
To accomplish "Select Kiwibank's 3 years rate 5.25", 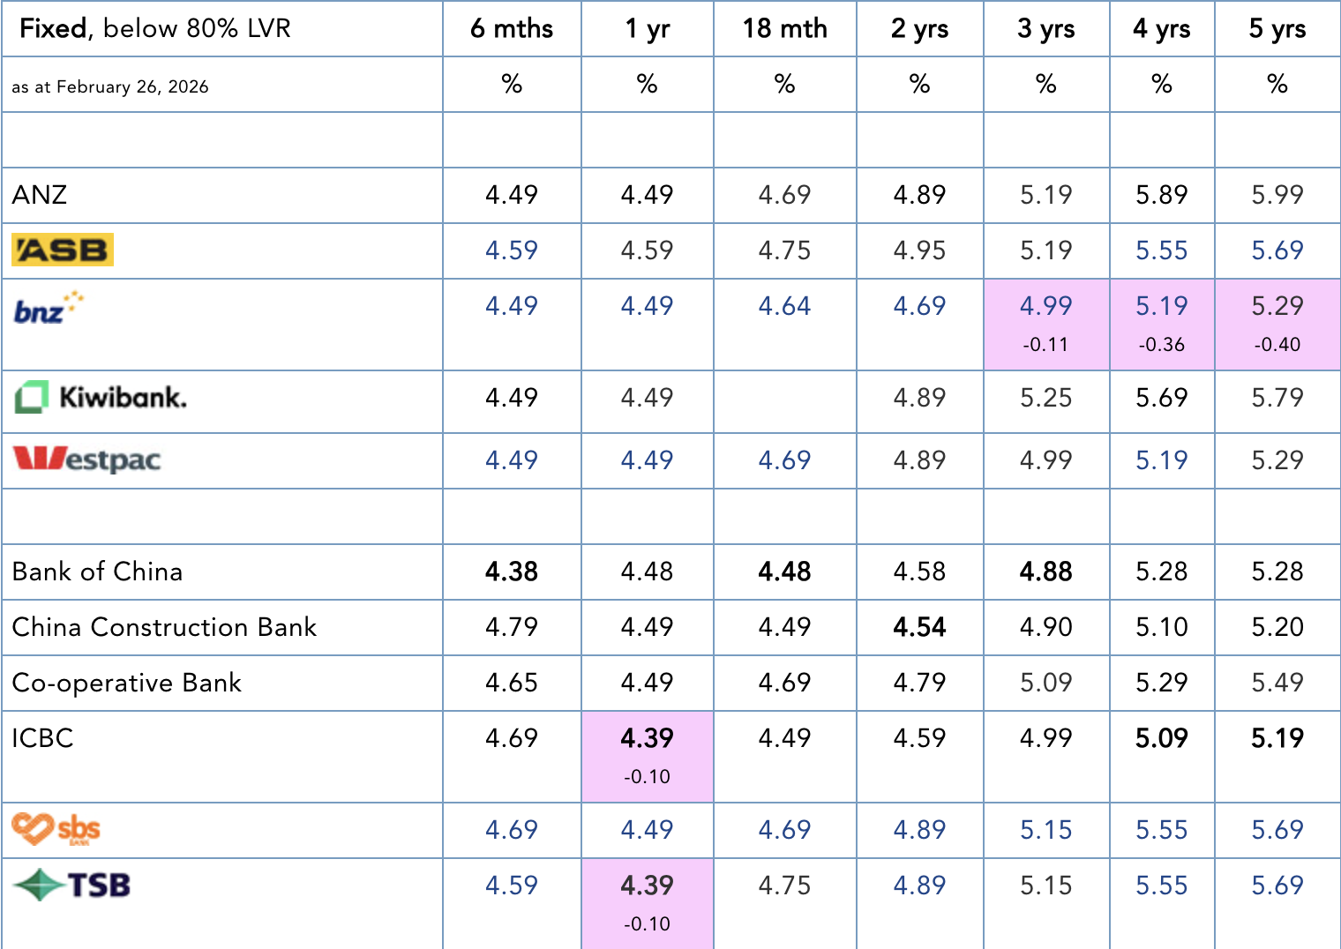I will (x=1046, y=398).
